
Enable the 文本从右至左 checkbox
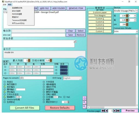pos(5,94)
